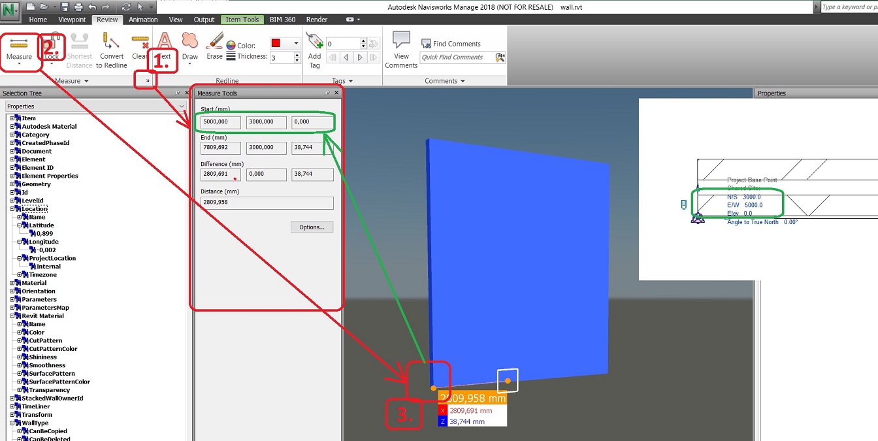Switch to the Viewpoint ribbon tab

click(72, 19)
